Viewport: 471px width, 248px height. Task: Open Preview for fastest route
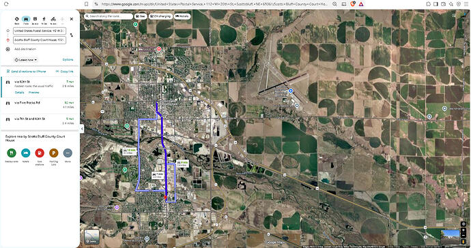[x=34, y=93]
